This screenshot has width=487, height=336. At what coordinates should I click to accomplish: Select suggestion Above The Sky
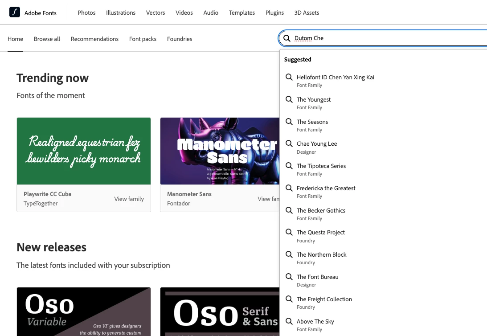pos(383,325)
